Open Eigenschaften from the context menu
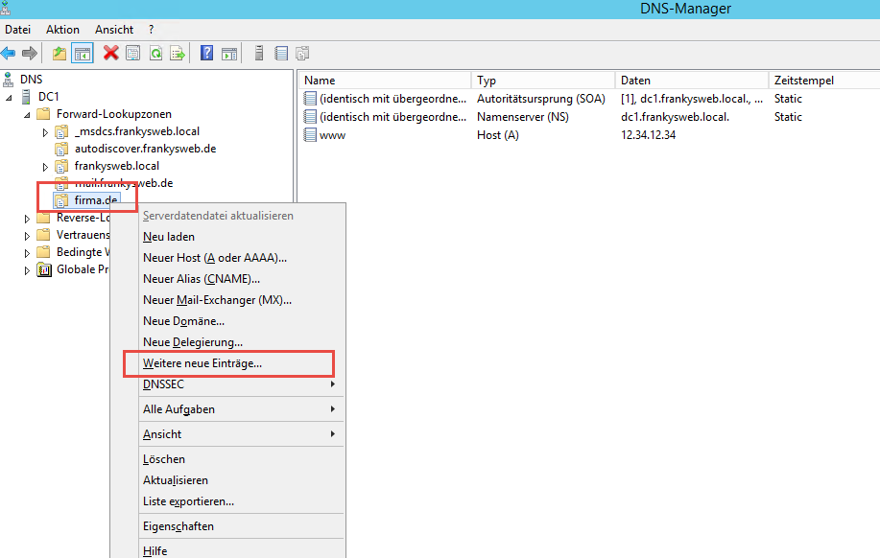Image resolution: width=880 pixels, height=558 pixels. tap(178, 526)
